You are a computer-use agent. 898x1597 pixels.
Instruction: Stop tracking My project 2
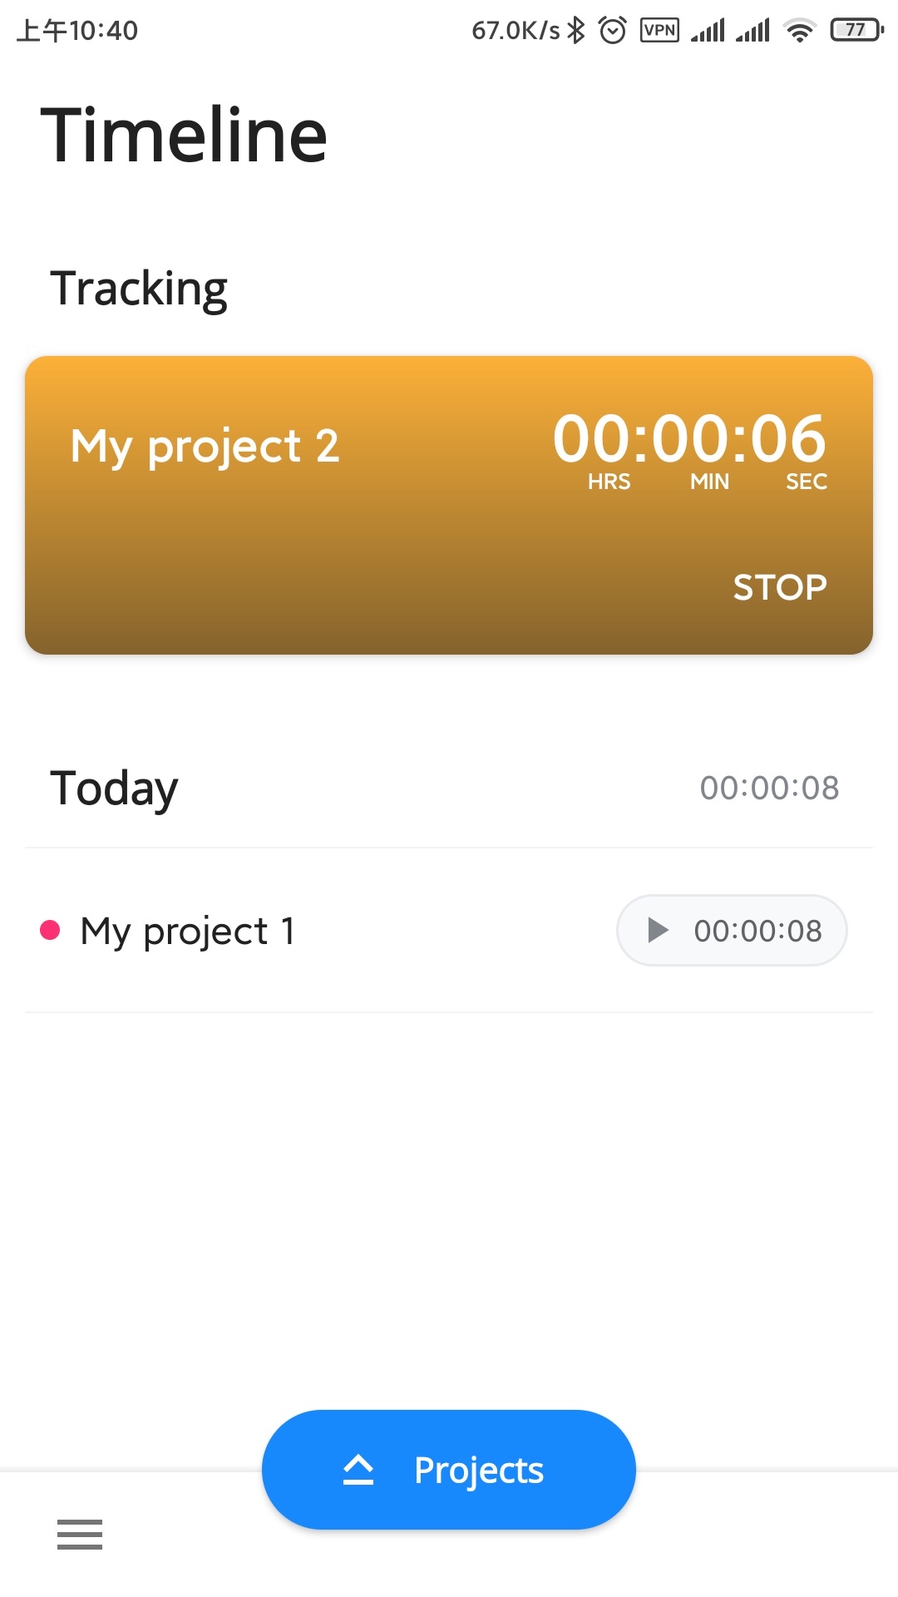779,587
